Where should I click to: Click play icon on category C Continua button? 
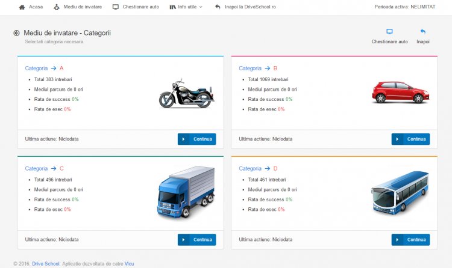click(184, 240)
